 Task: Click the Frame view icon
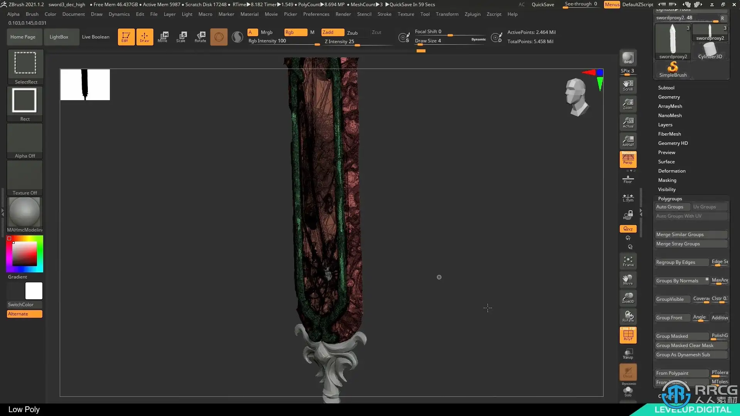tap(628, 261)
